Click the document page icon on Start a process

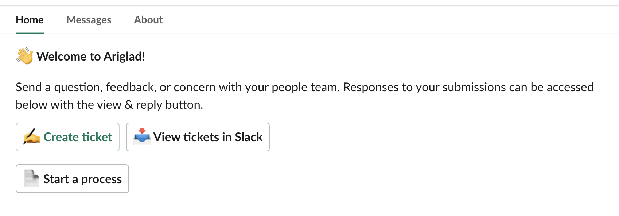click(x=32, y=178)
